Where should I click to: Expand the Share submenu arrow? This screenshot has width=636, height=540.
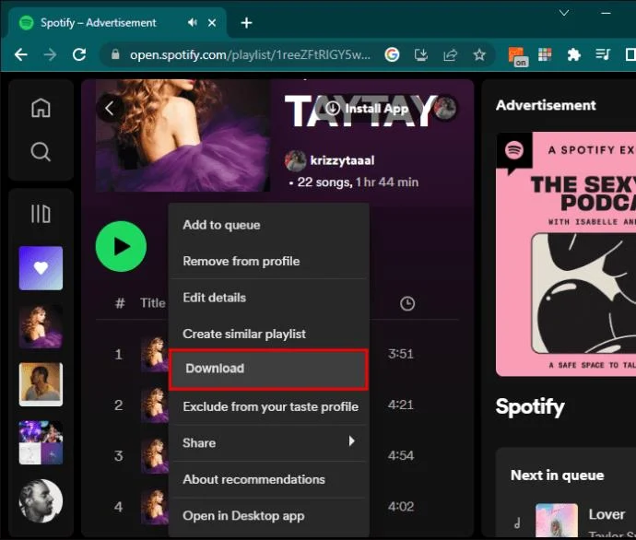[x=352, y=441]
